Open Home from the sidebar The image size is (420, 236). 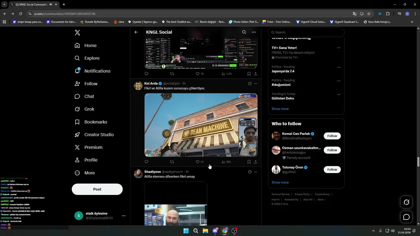86,46
